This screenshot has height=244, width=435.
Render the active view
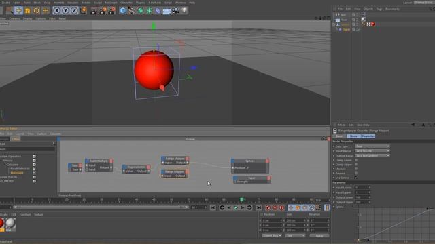point(94,11)
